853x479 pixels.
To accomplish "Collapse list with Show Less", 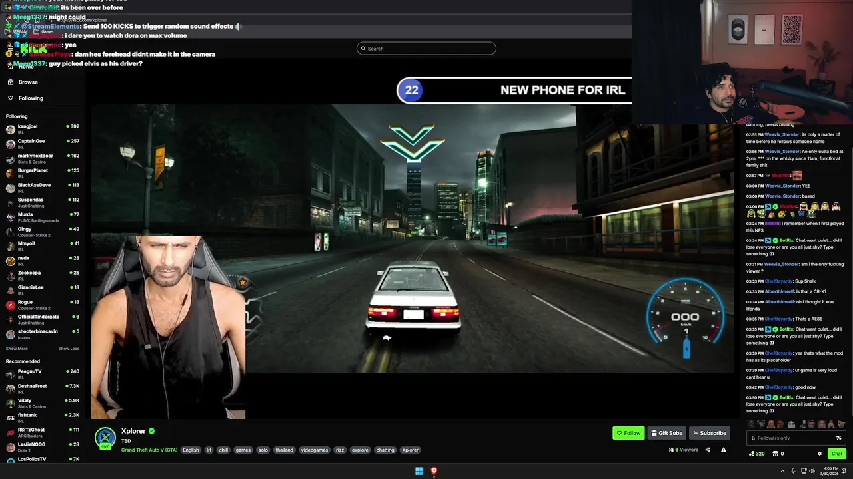I will coord(69,349).
